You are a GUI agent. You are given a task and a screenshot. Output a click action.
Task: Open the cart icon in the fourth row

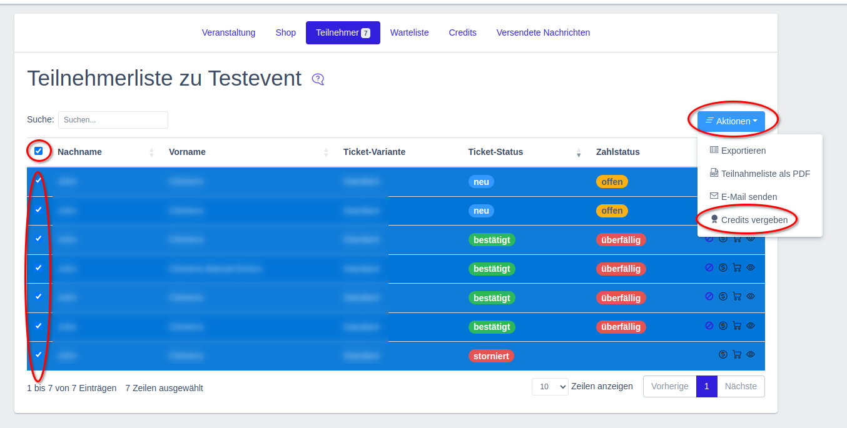(737, 267)
